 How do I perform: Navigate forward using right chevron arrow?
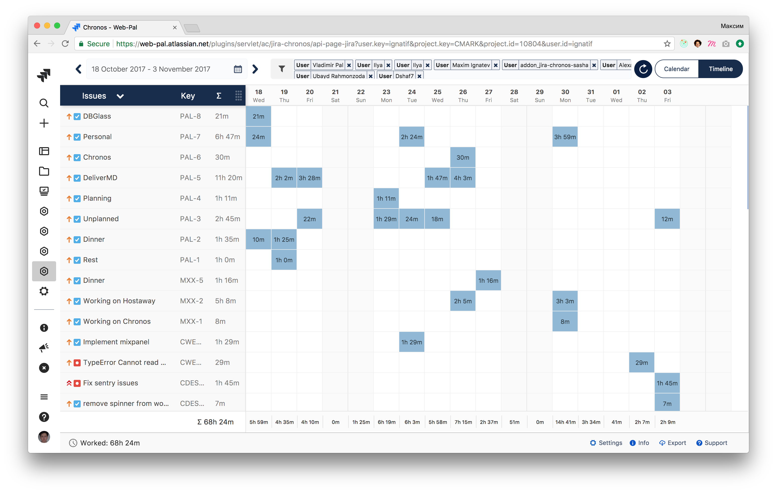point(256,69)
